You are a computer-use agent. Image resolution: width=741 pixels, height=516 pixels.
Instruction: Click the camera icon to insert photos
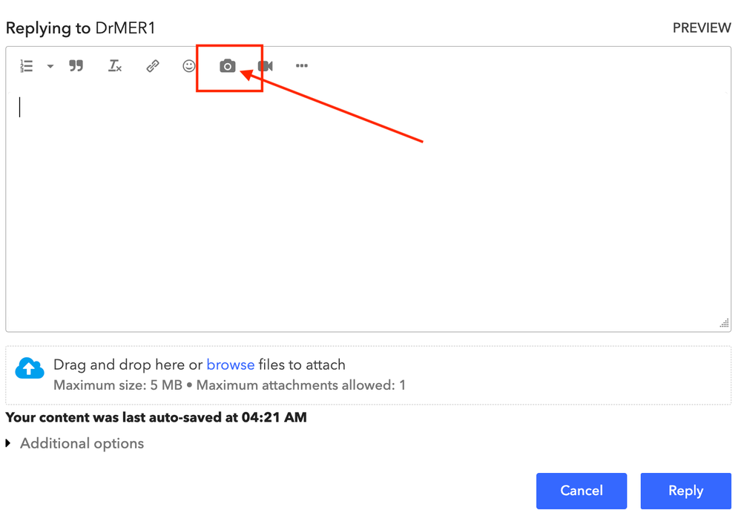(228, 66)
